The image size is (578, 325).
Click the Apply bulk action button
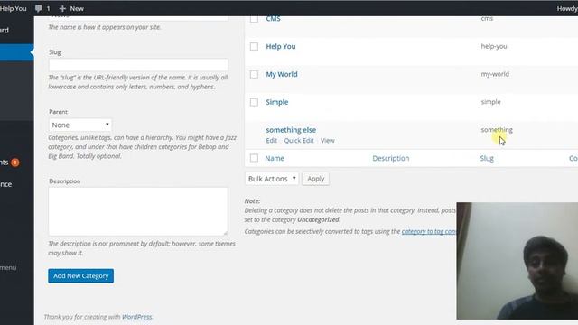coord(315,179)
